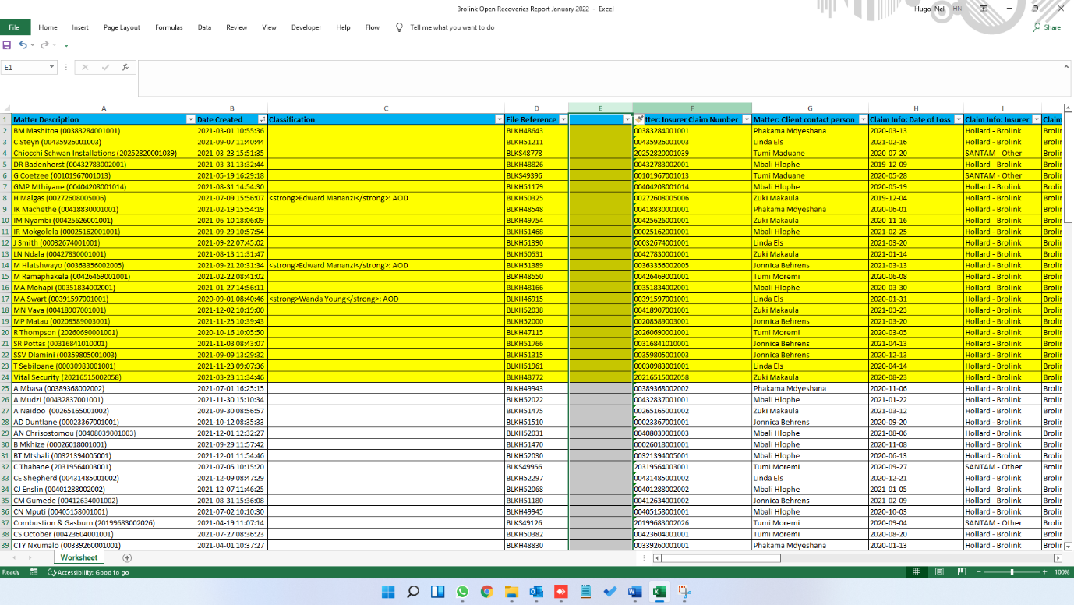Switch to Page Layout view icon
Viewport: 1074px width, 605px height.
point(939,572)
